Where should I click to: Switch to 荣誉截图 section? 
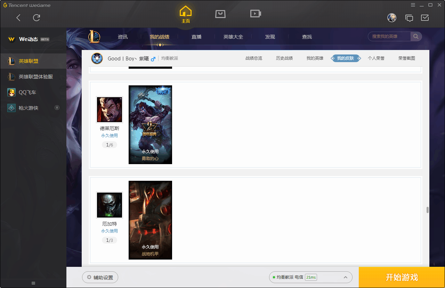click(407, 58)
